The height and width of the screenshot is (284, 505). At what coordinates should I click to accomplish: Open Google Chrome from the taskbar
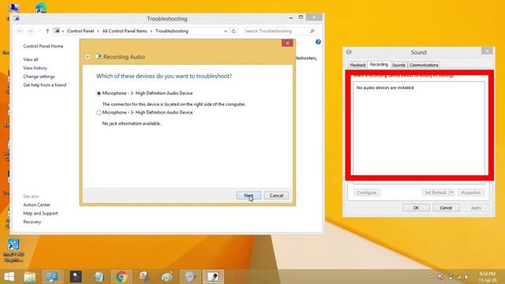coord(122,277)
